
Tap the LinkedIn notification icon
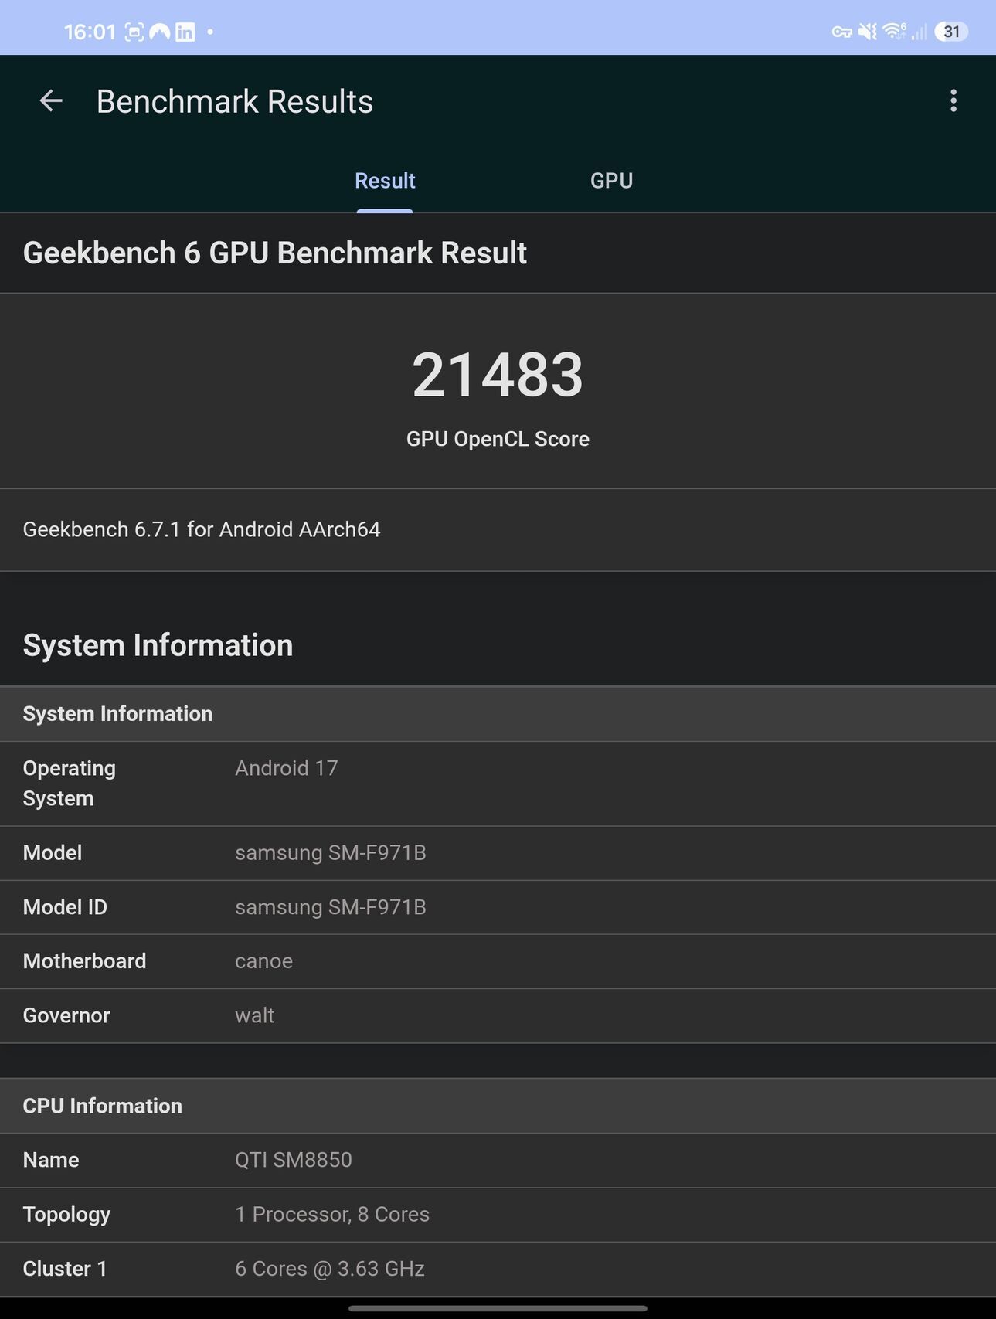click(185, 32)
